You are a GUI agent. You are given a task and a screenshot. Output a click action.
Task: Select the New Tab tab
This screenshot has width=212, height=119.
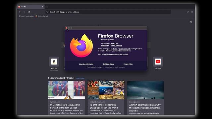click(31, 7)
